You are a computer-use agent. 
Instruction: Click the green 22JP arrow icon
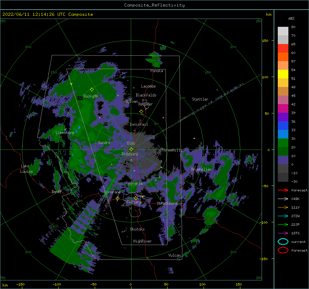click(283, 224)
